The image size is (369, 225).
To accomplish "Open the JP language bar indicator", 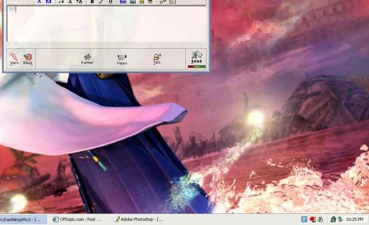I will coord(304,219).
